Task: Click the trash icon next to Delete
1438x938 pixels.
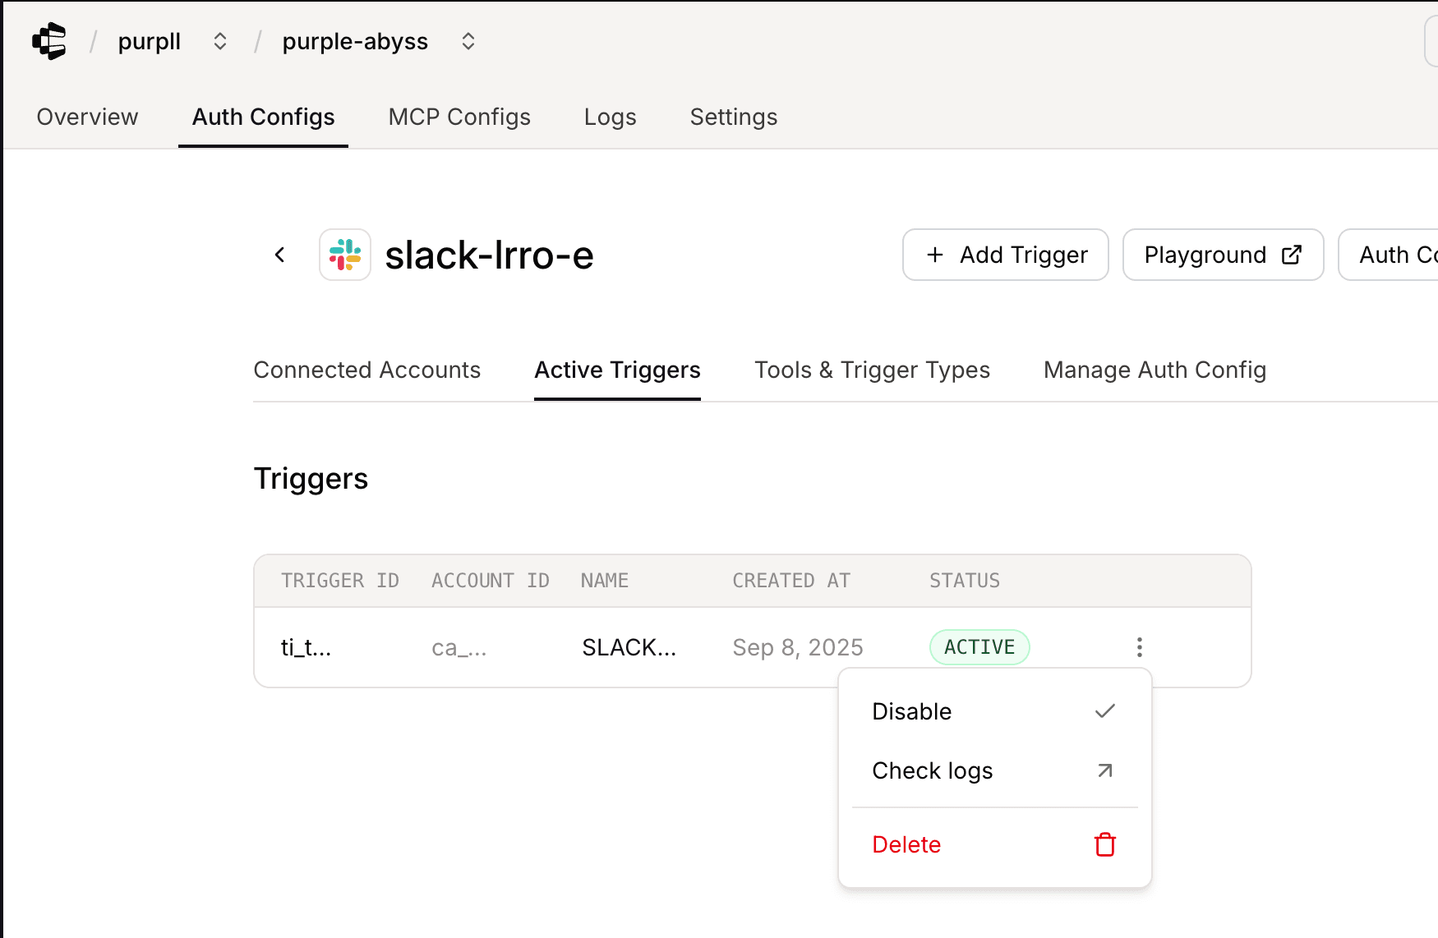Action: click(1104, 844)
